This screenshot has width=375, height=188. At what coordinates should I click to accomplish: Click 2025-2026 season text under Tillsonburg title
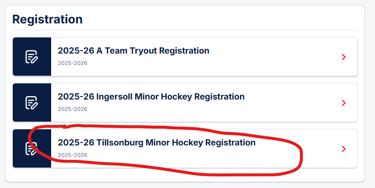(x=72, y=155)
